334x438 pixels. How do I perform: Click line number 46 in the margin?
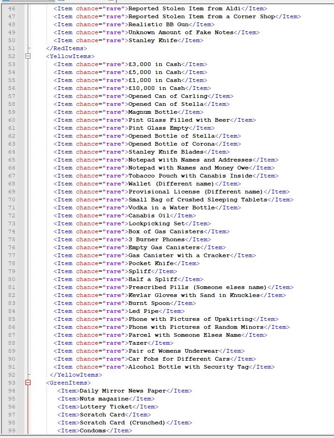11,8
